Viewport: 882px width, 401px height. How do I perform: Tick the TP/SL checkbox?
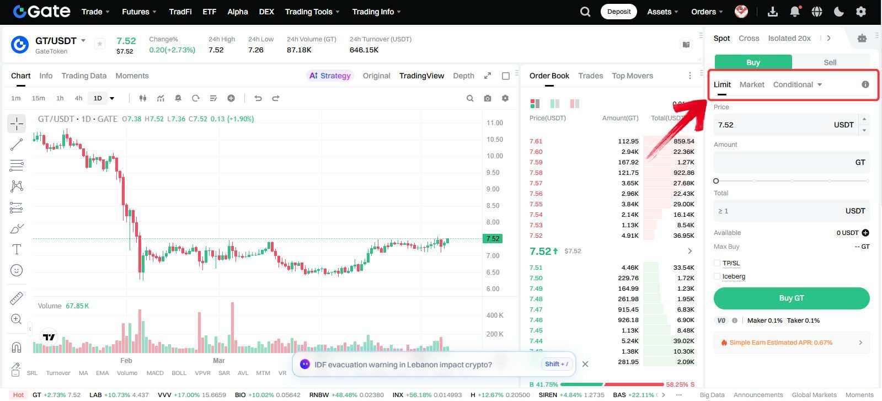pos(717,263)
